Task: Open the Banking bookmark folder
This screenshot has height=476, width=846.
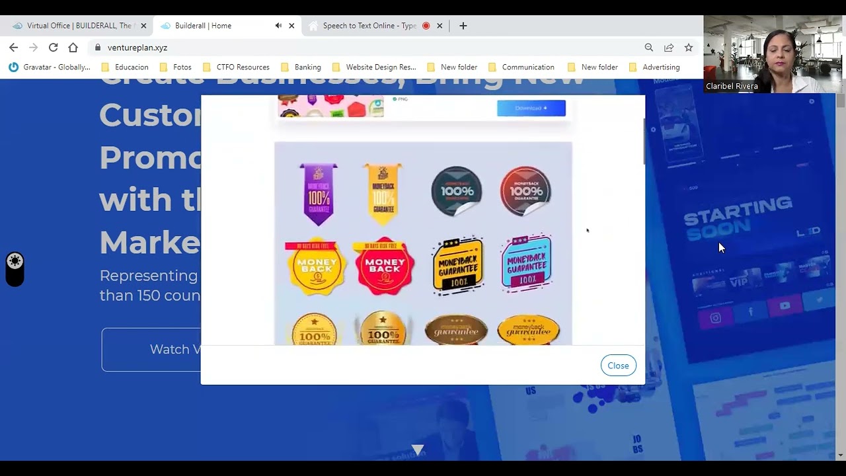Action: (301, 67)
